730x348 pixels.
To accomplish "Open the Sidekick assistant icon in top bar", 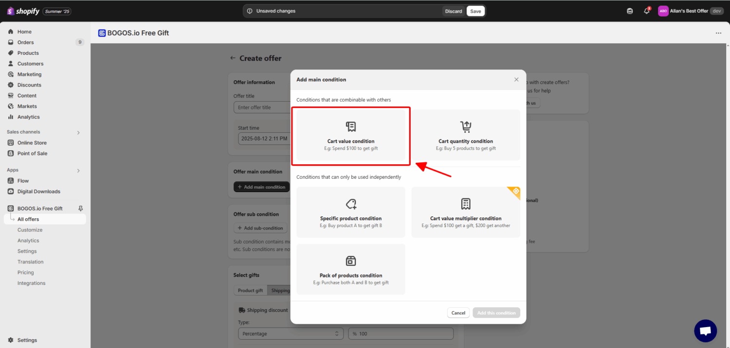I will [x=630, y=11].
